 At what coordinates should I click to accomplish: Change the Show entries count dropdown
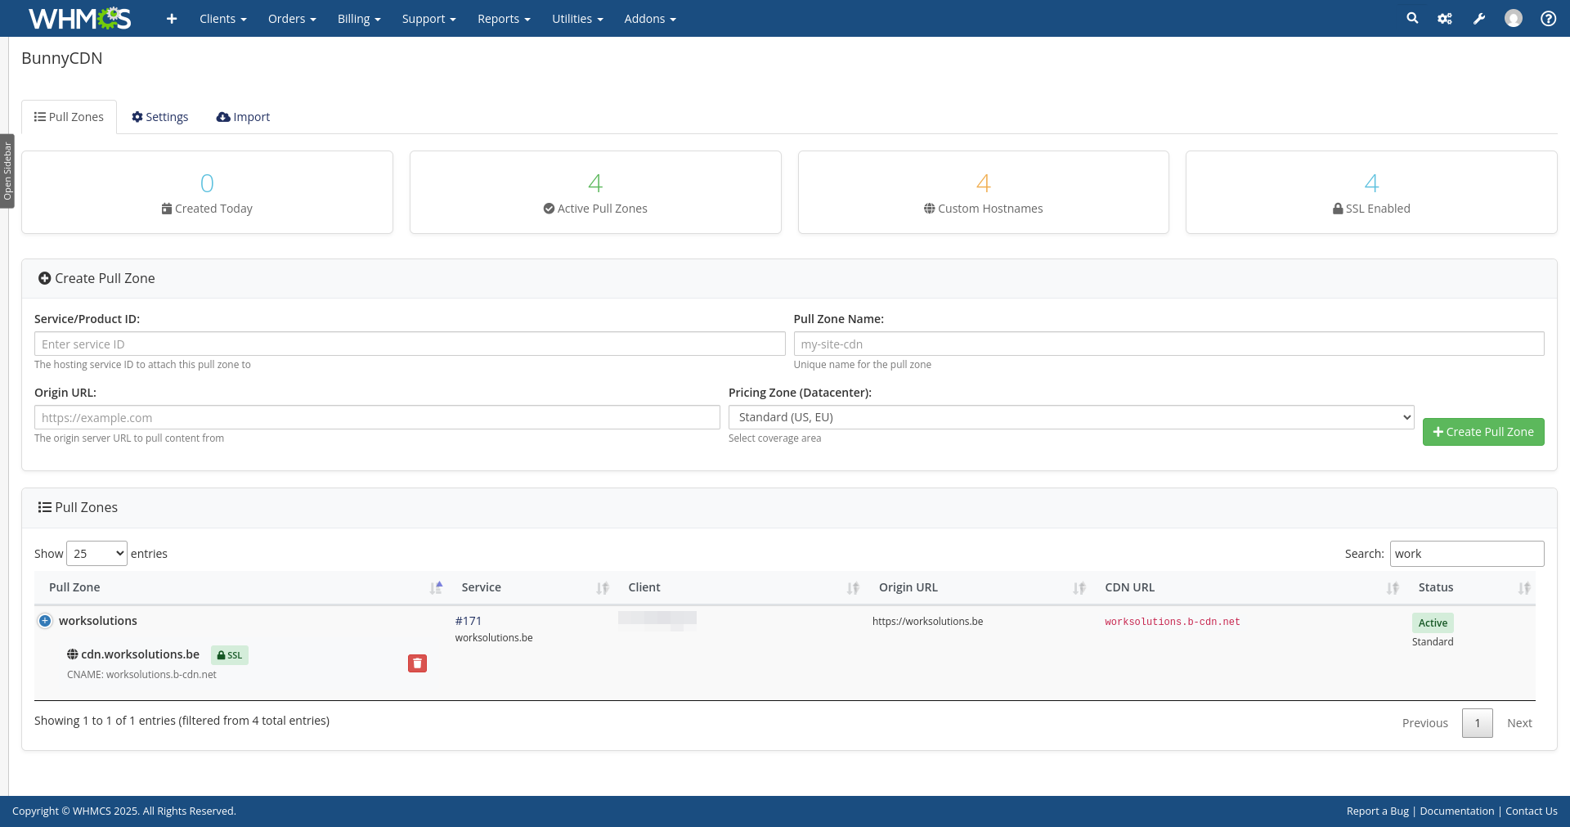[96, 554]
